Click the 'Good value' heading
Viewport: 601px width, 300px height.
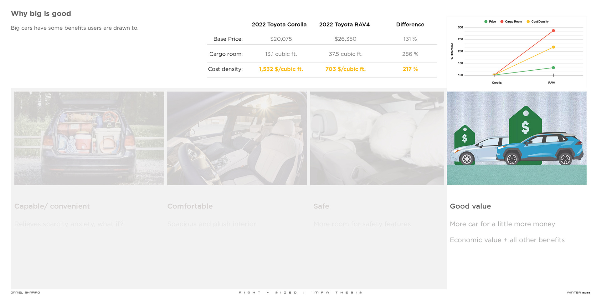(x=470, y=206)
